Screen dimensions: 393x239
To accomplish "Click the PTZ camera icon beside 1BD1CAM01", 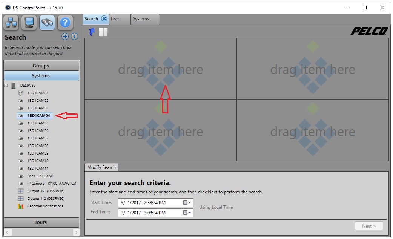I will point(21,93).
